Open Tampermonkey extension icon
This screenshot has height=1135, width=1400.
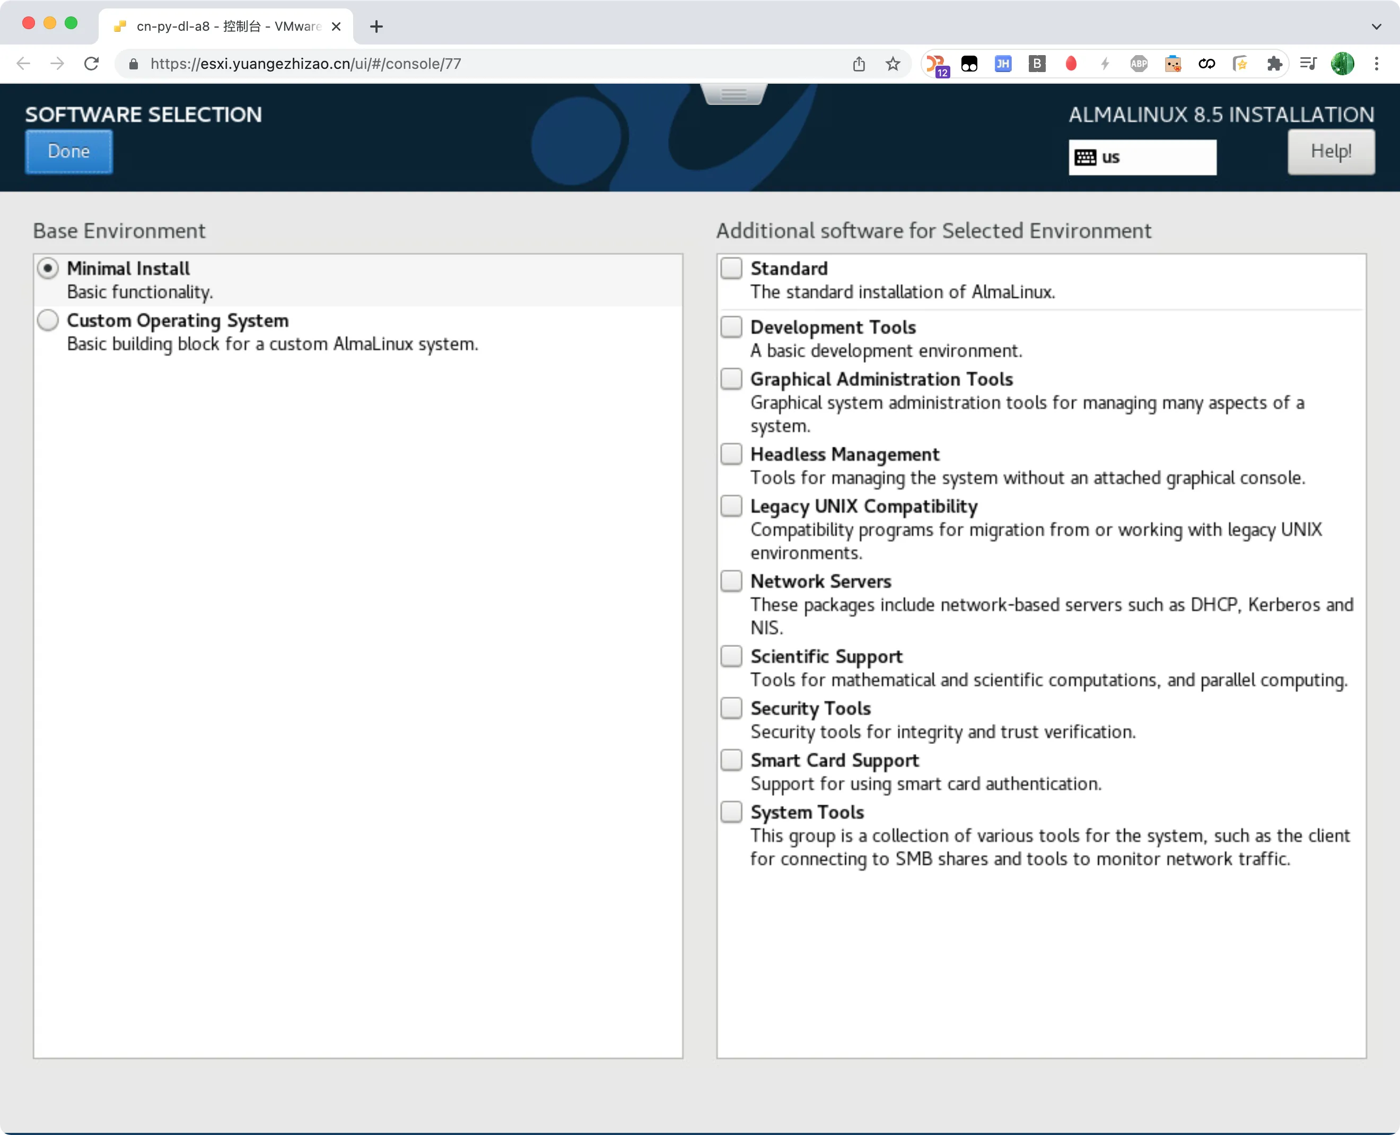pyautogui.click(x=969, y=64)
